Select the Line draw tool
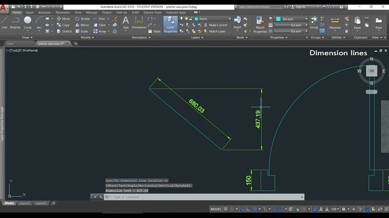 4,23
